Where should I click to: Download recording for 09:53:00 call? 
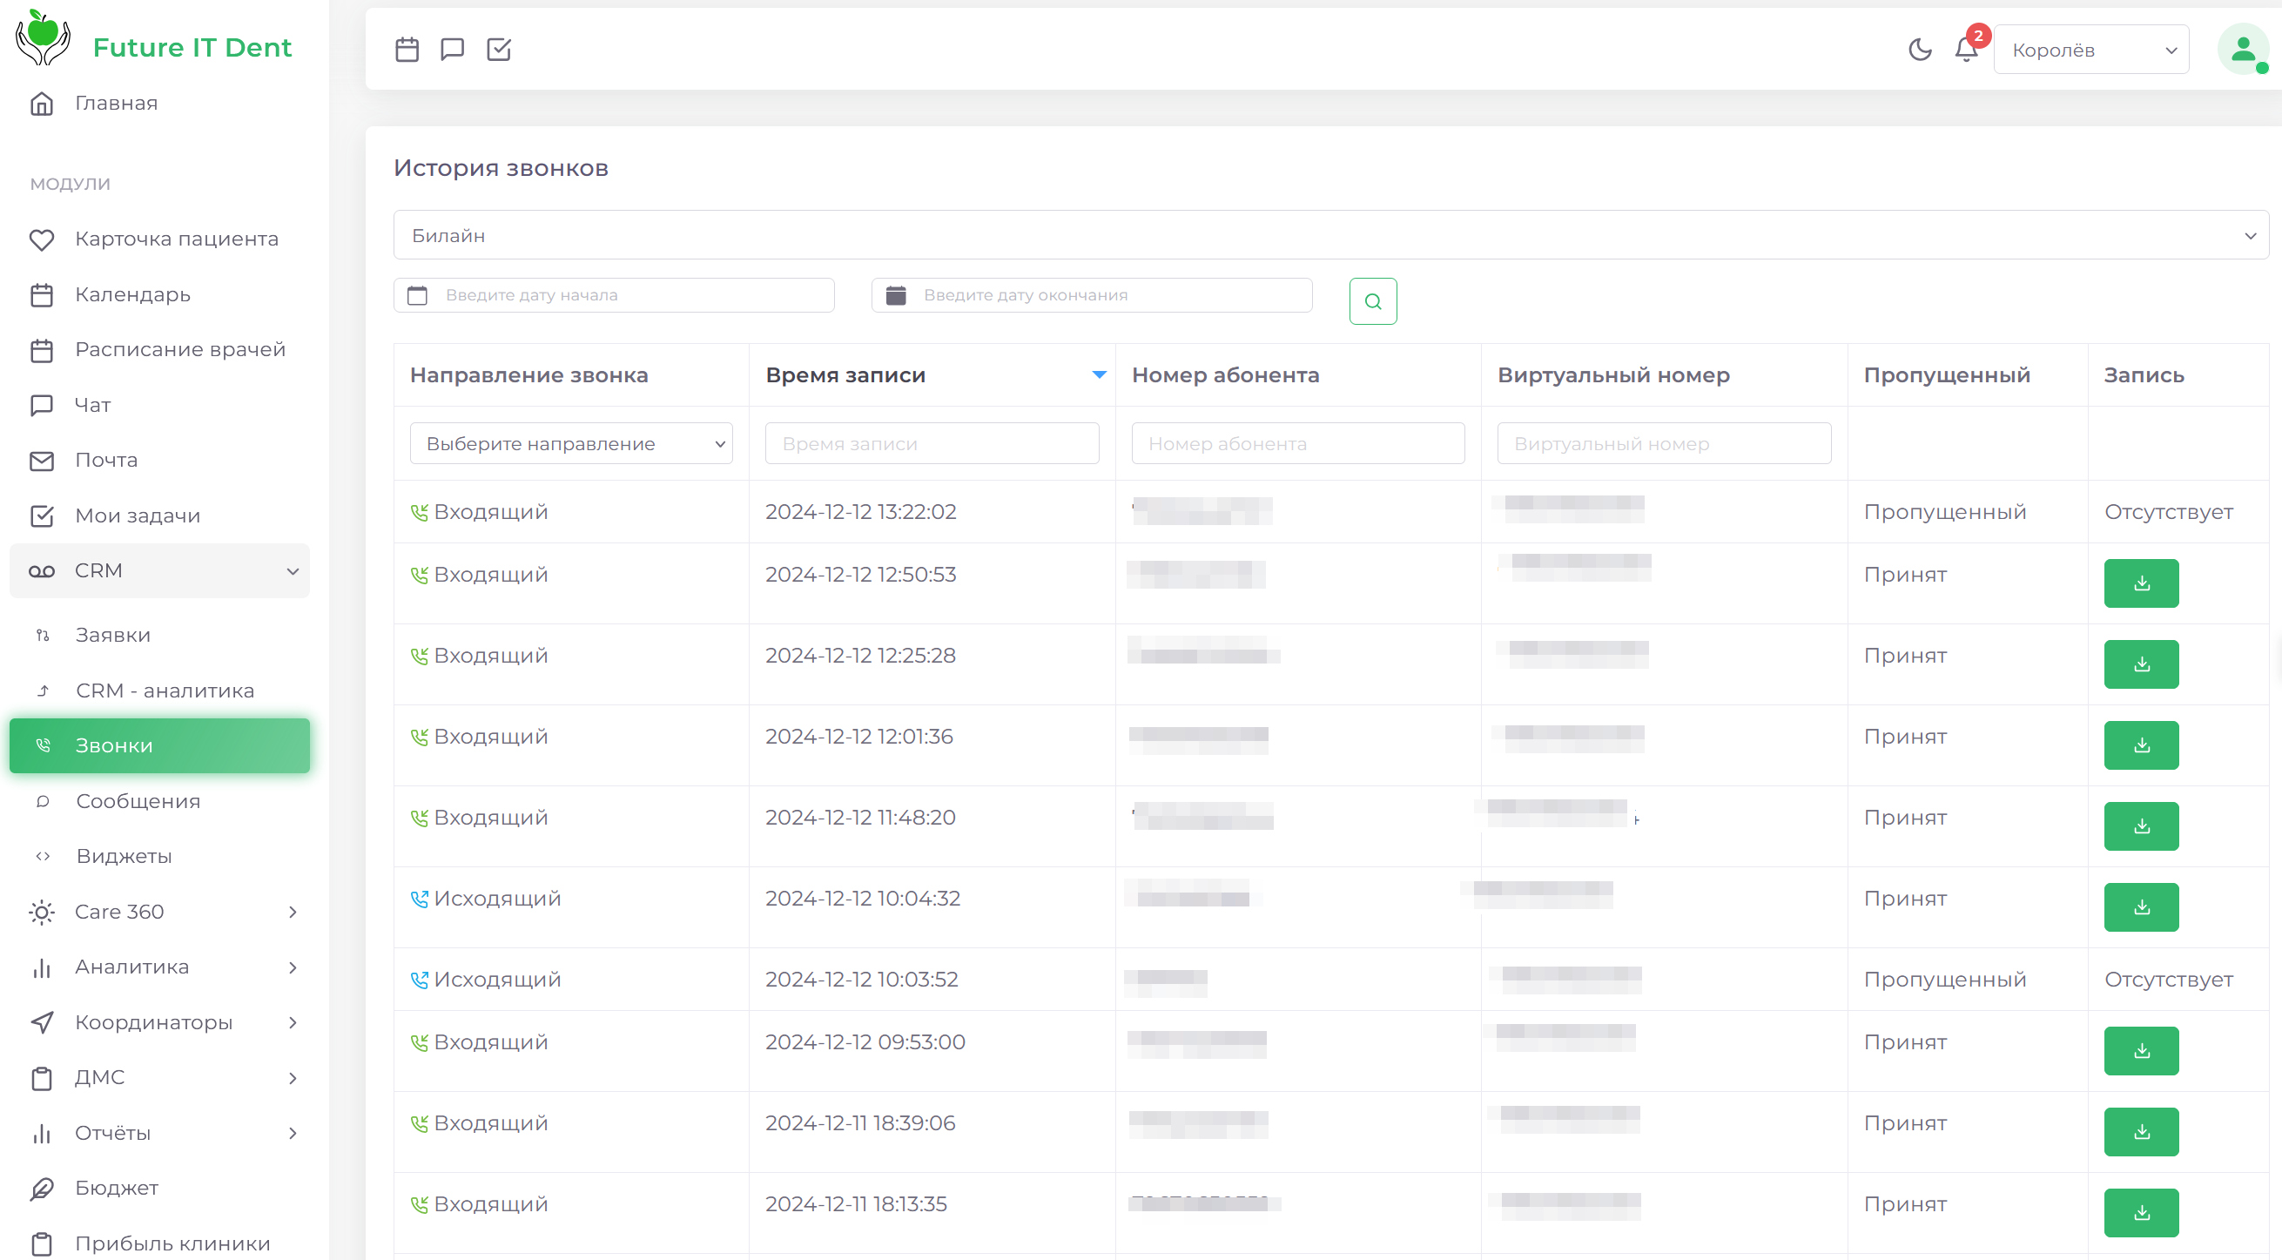click(2141, 1051)
